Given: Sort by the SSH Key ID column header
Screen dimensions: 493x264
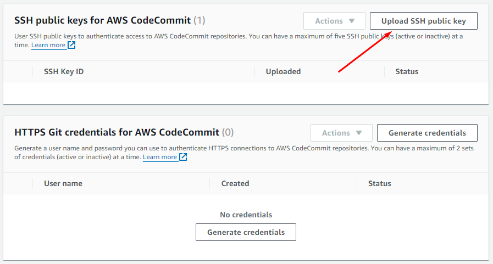Looking at the screenshot, I should tap(64, 71).
